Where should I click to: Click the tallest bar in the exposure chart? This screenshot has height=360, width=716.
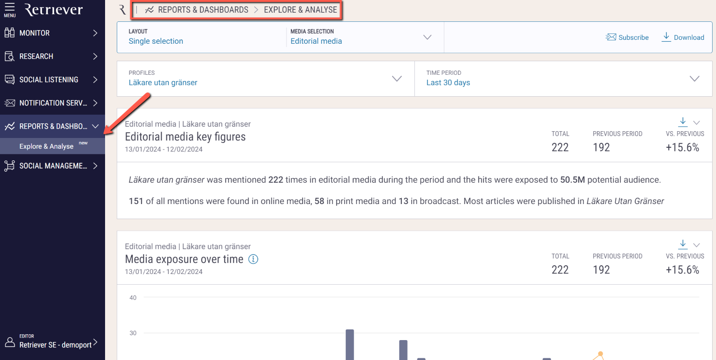[x=350, y=344]
